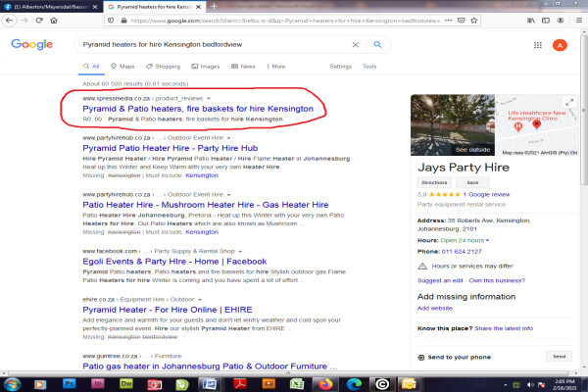588x392 pixels.
Task: Switch to the Alberton/Meyersdal Facebook tab
Action: [51, 7]
